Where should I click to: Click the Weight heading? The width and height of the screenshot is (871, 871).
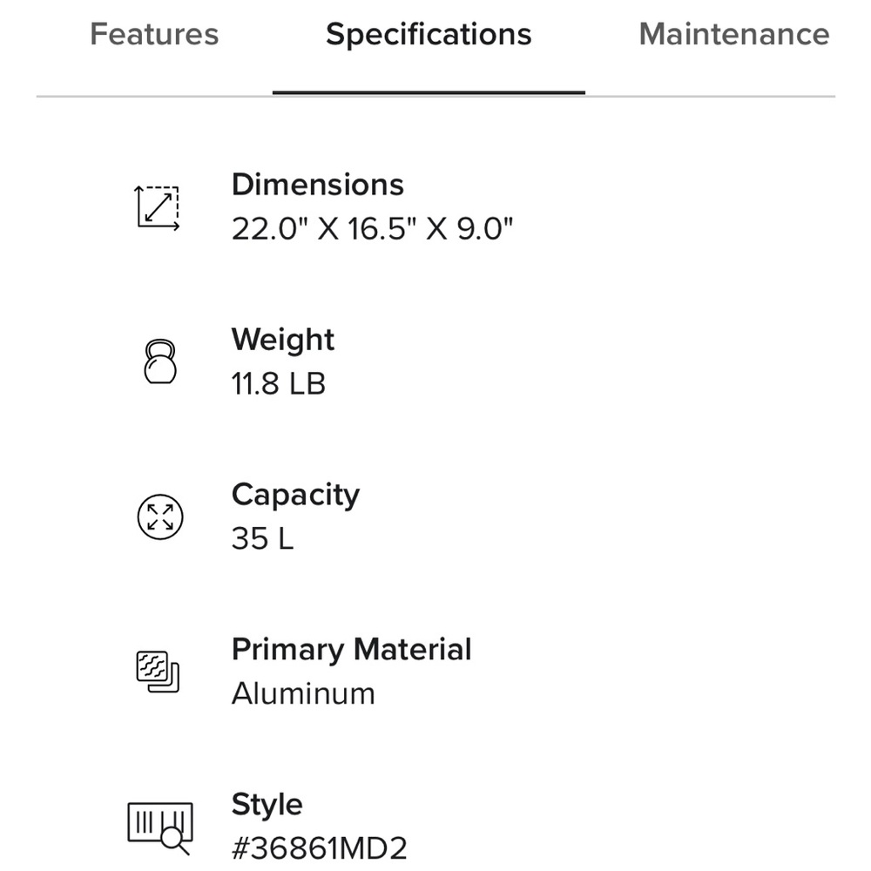283,340
